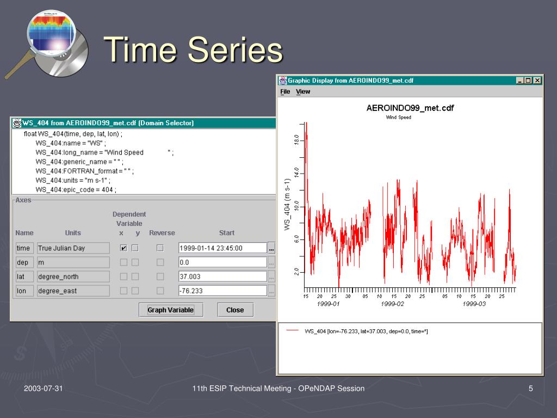This screenshot has height=418, width=557.
Task: Click the lat axis name field
Action: [24, 276]
